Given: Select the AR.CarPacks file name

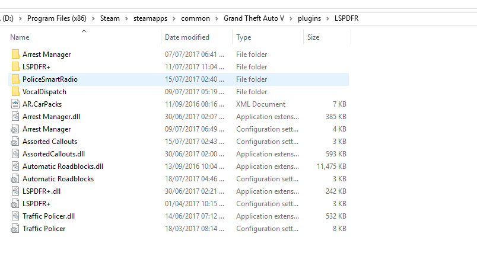Looking at the screenshot, I should pyautogui.click(x=42, y=104).
